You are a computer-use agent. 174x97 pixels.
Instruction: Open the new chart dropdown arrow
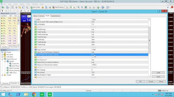coord(4,7)
